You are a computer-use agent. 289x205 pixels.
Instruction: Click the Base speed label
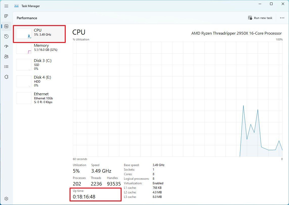131,165
